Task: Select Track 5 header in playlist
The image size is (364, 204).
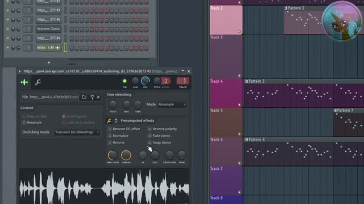Action: 226,122
